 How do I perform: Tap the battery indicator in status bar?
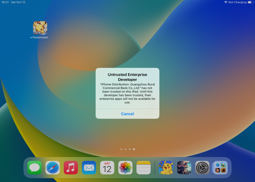pos(250,2)
